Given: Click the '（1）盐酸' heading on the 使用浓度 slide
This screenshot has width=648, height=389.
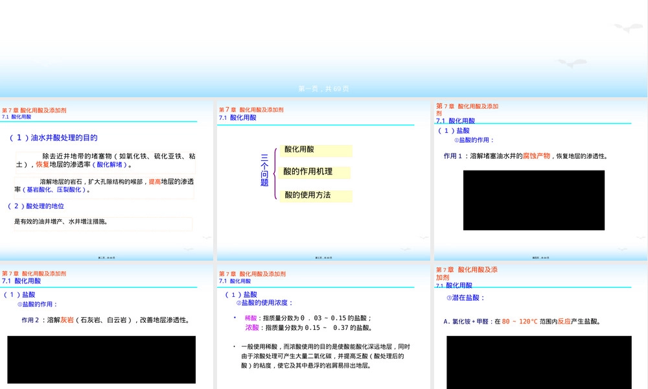Looking at the screenshot, I should (241, 294).
